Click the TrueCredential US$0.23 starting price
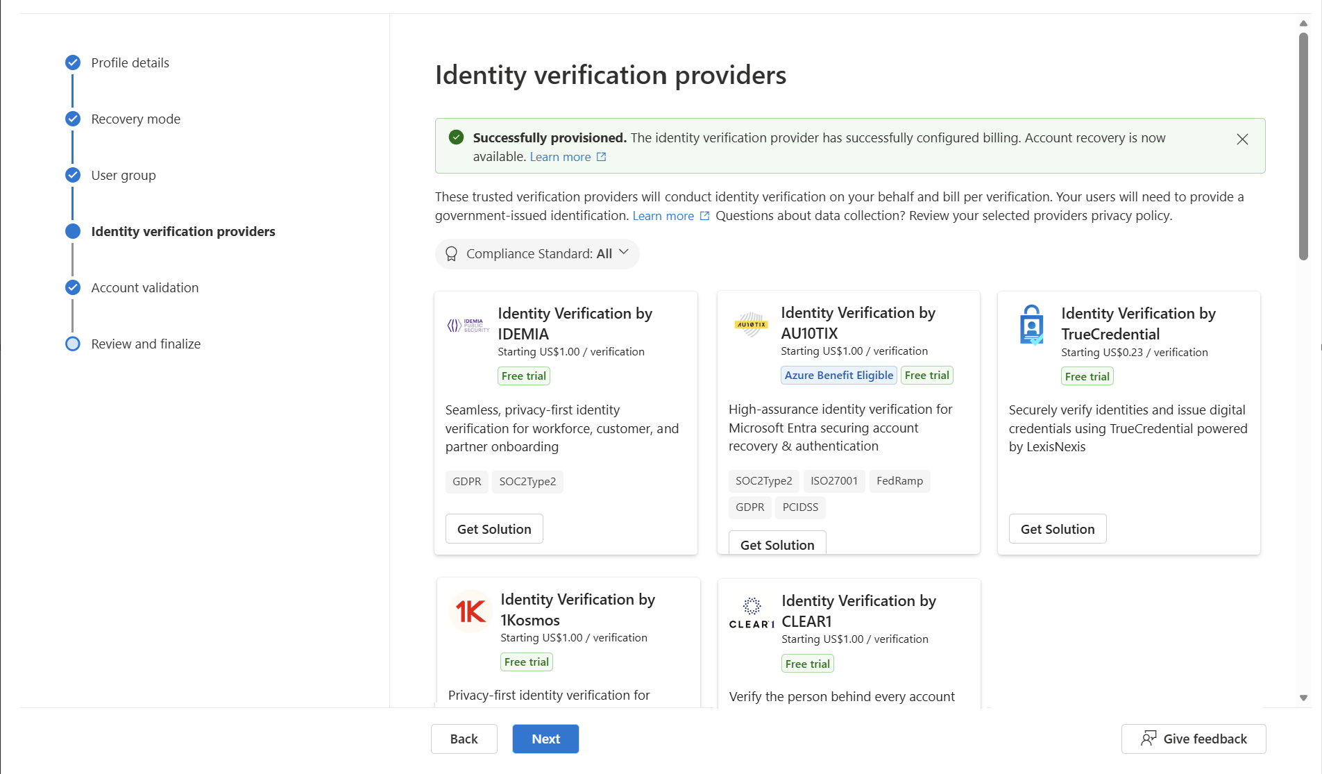This screenshot has height=774, width=1322. coord(1135,353)
